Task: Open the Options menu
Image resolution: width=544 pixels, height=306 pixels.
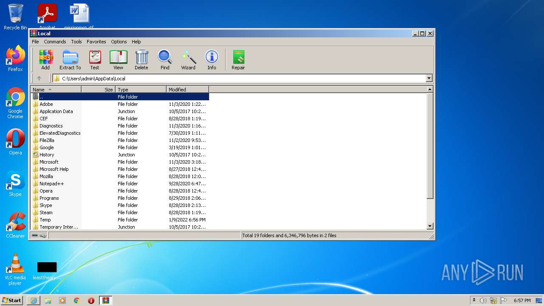Action: (119, 42)
